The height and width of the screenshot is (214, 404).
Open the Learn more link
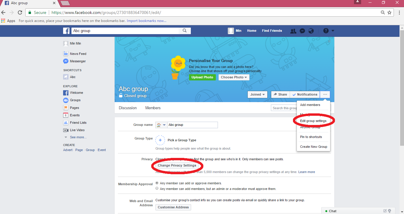coord(307,172)
